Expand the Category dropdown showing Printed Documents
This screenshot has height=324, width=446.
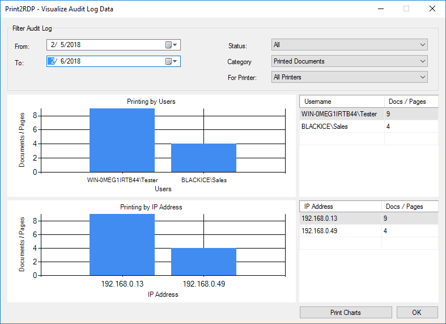tap(350, 61)
